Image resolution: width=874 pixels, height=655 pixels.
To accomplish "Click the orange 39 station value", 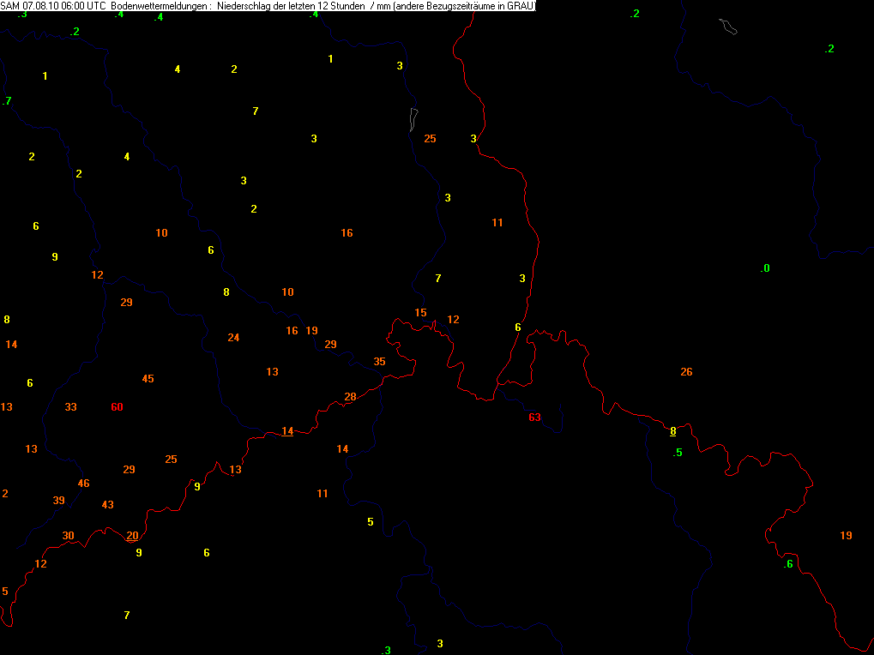I will click(58, 501).
